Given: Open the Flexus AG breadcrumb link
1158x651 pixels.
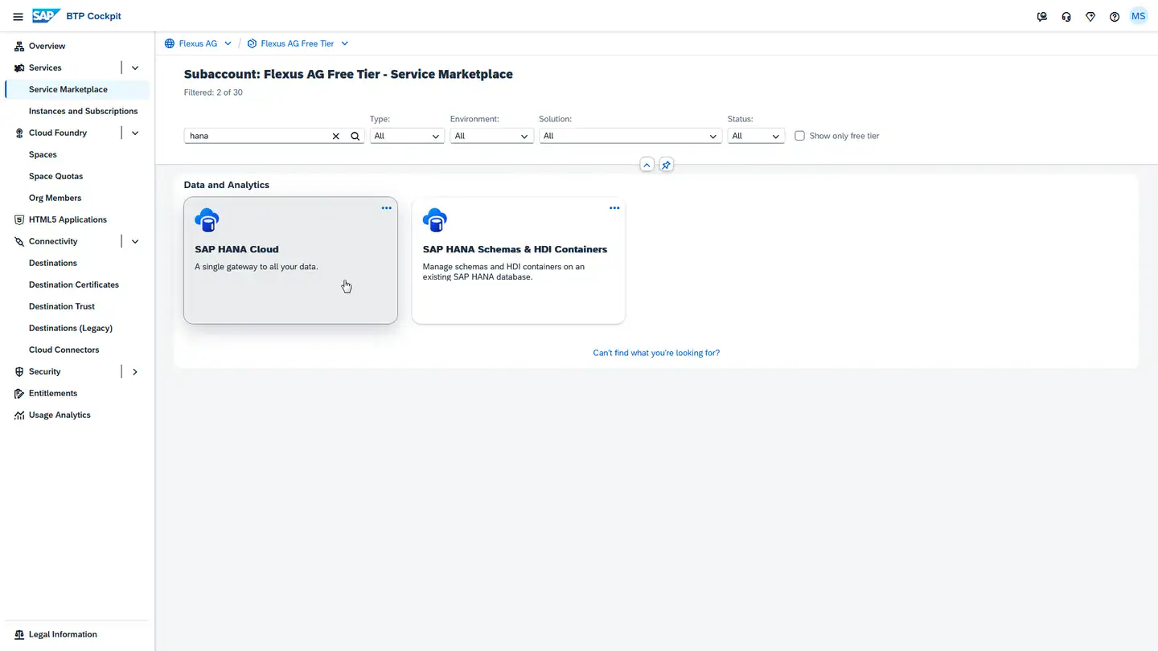Looking at the screenshot, I should pos(198,43).
